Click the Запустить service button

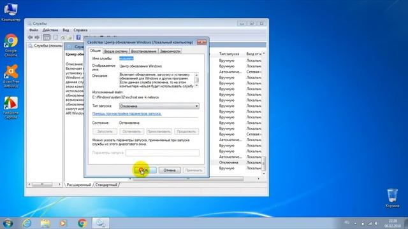click(105, 132)
